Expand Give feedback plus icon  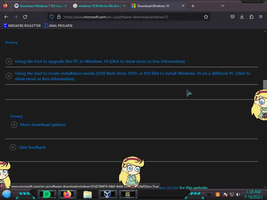(13, 147)
